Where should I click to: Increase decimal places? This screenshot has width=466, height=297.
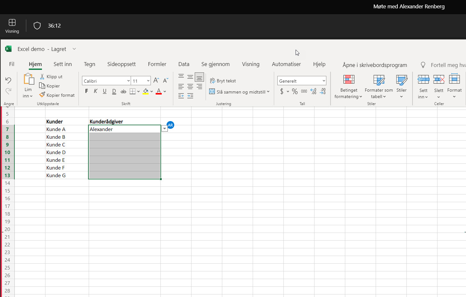click(x=313, y=91)
